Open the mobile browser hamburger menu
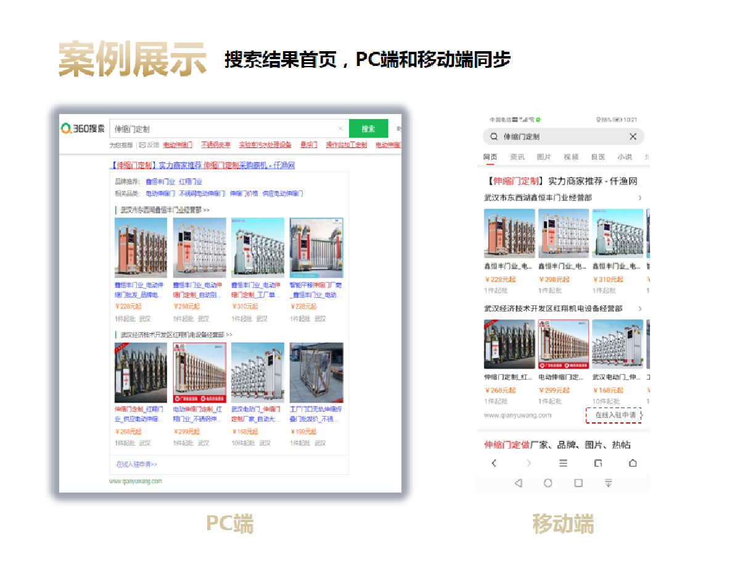740x561 pixels. [x=563, y=463]
